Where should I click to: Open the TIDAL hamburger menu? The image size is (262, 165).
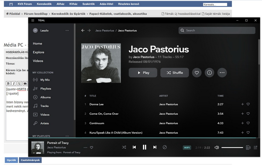[33, 20]
